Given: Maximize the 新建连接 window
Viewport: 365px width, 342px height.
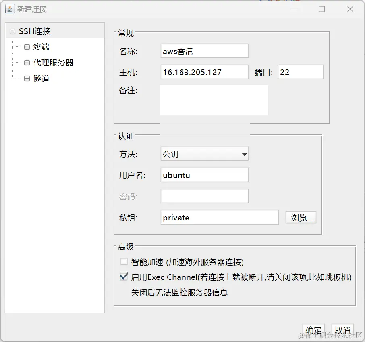Looking at the screenshot, I should pos(322,9).
